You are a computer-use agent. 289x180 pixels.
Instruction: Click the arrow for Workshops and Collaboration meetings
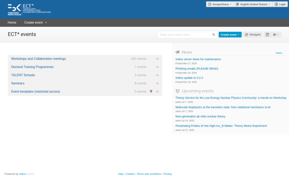coord(157,59)
